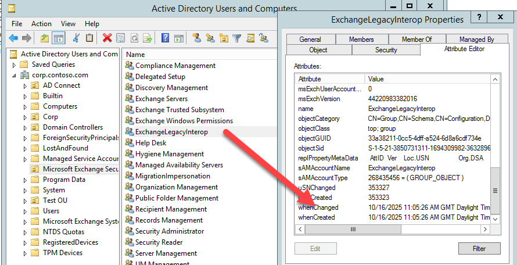The image size is (517, 265).
Task: Open Help via the blue question mark icon
Action: click(166, 38)
